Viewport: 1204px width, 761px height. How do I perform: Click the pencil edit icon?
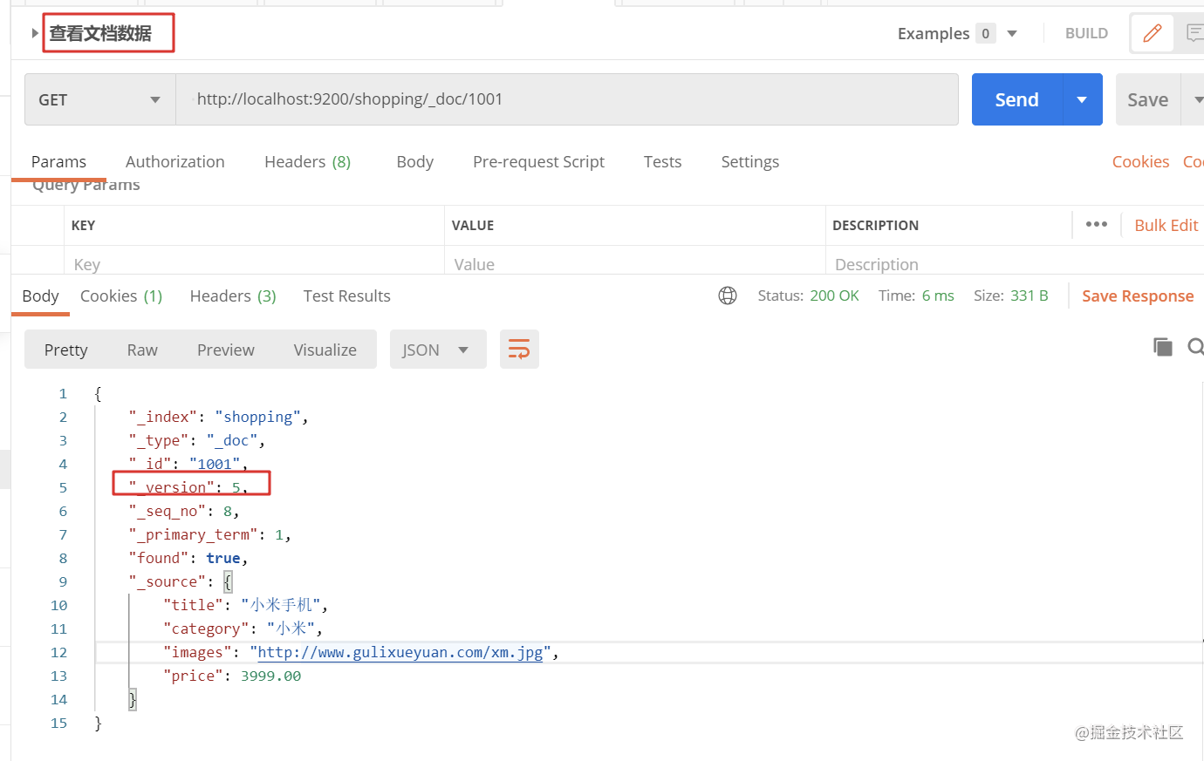(1153, 33)
